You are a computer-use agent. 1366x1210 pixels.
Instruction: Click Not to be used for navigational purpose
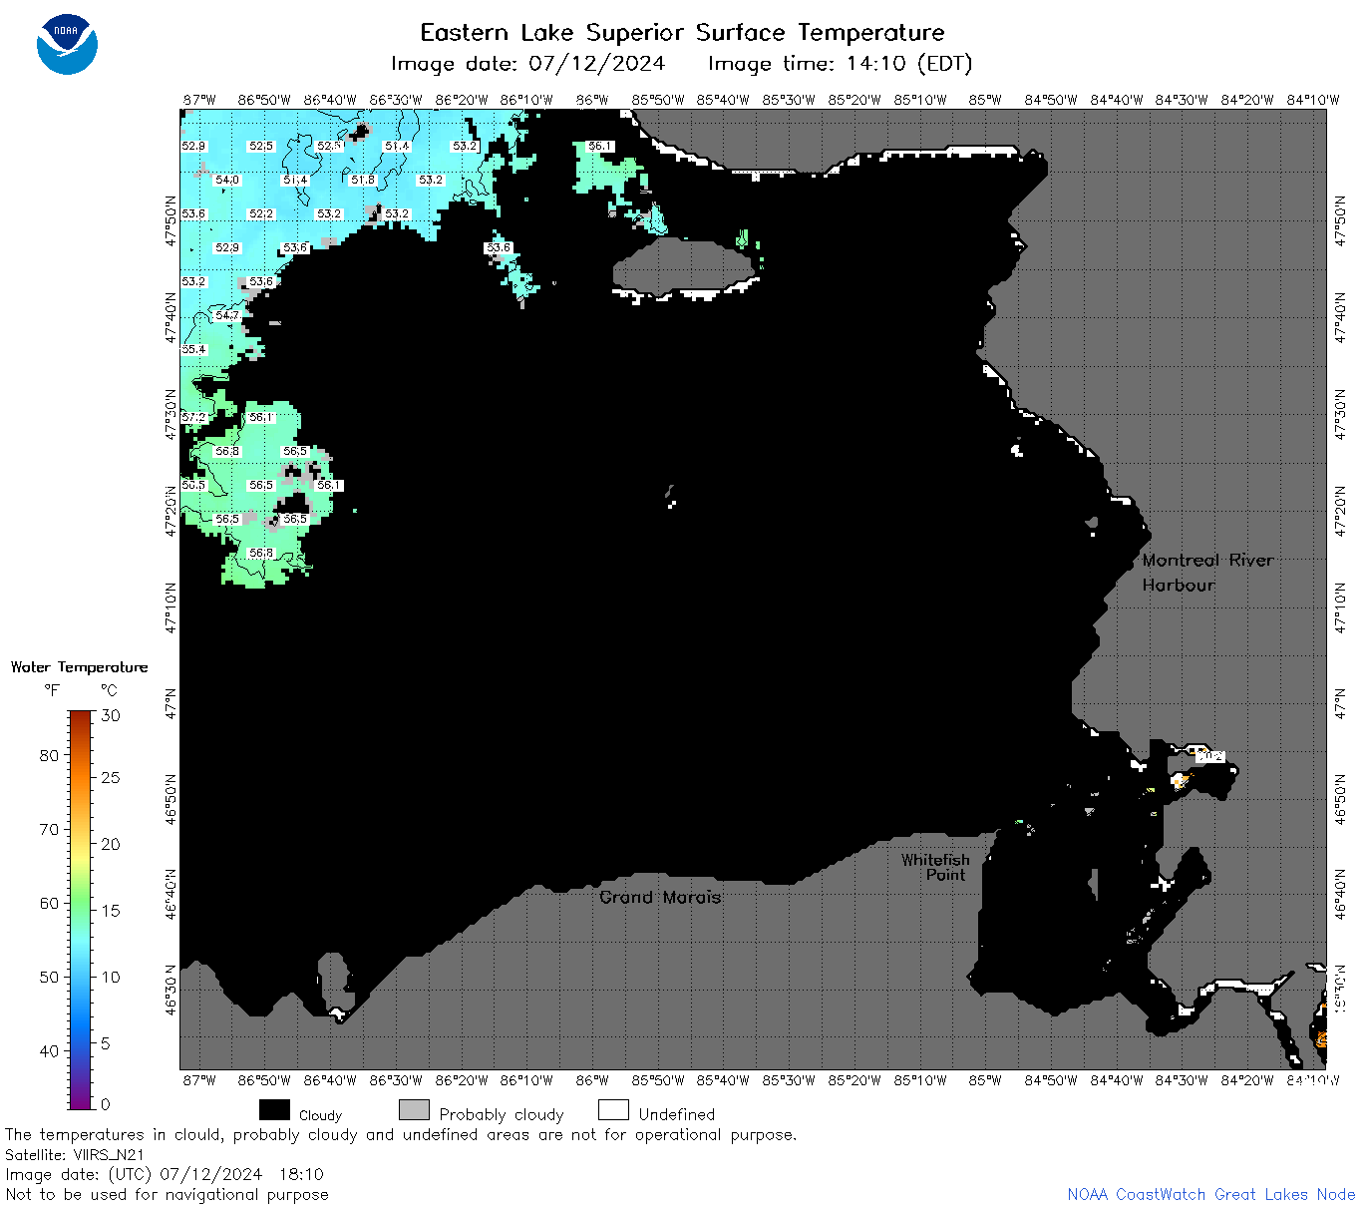pos(167,1194)
